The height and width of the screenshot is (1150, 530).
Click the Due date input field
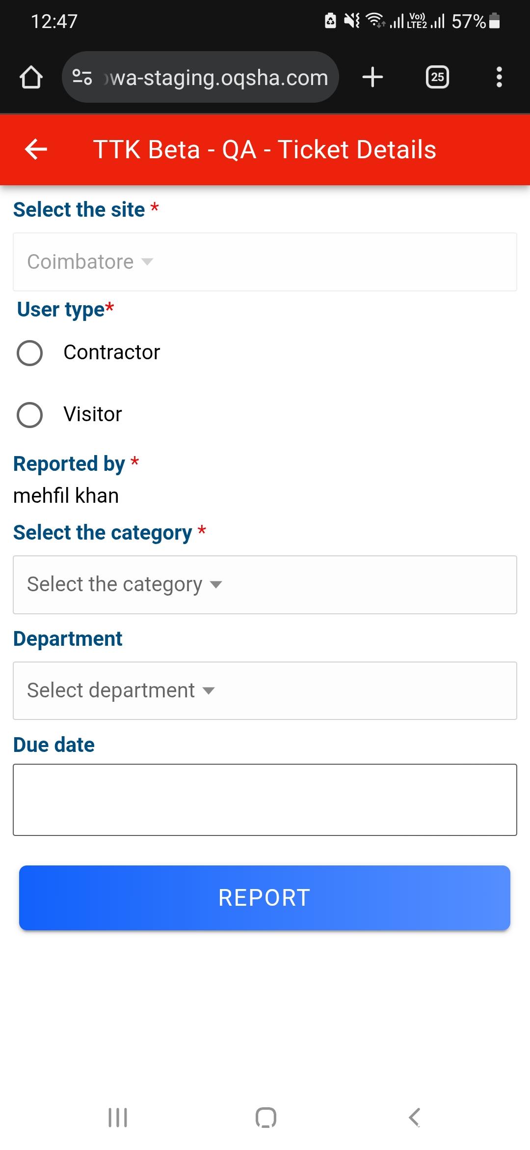[265, 800]
